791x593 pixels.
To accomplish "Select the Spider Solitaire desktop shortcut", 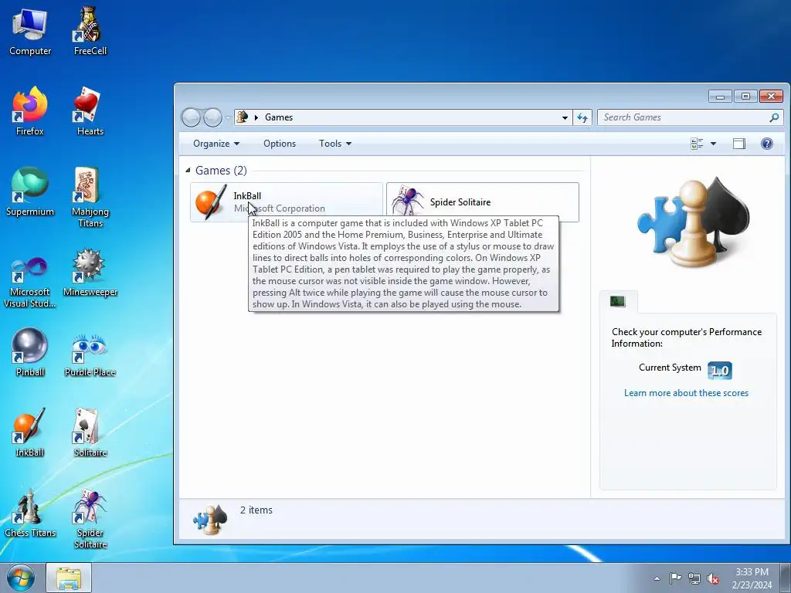I will [90, 519].
